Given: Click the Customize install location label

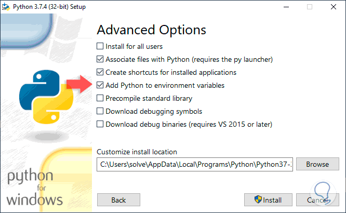Looking at the screenshot, I should point(137,152).
